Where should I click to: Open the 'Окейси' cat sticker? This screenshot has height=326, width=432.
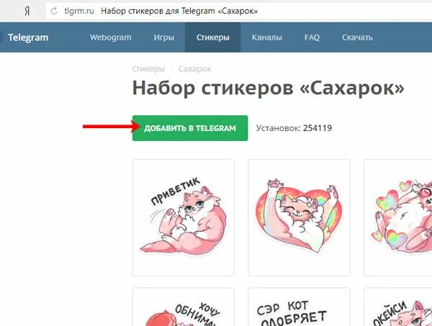pos(398,307)
